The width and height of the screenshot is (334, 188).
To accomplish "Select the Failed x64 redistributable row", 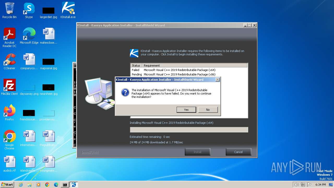I will 189,70.
